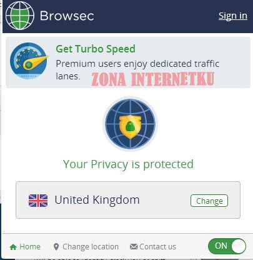The height and width of the screenshot is (260, 253).
Task: Click the Get Turbo Speed heading
Action: pos(96,49)
